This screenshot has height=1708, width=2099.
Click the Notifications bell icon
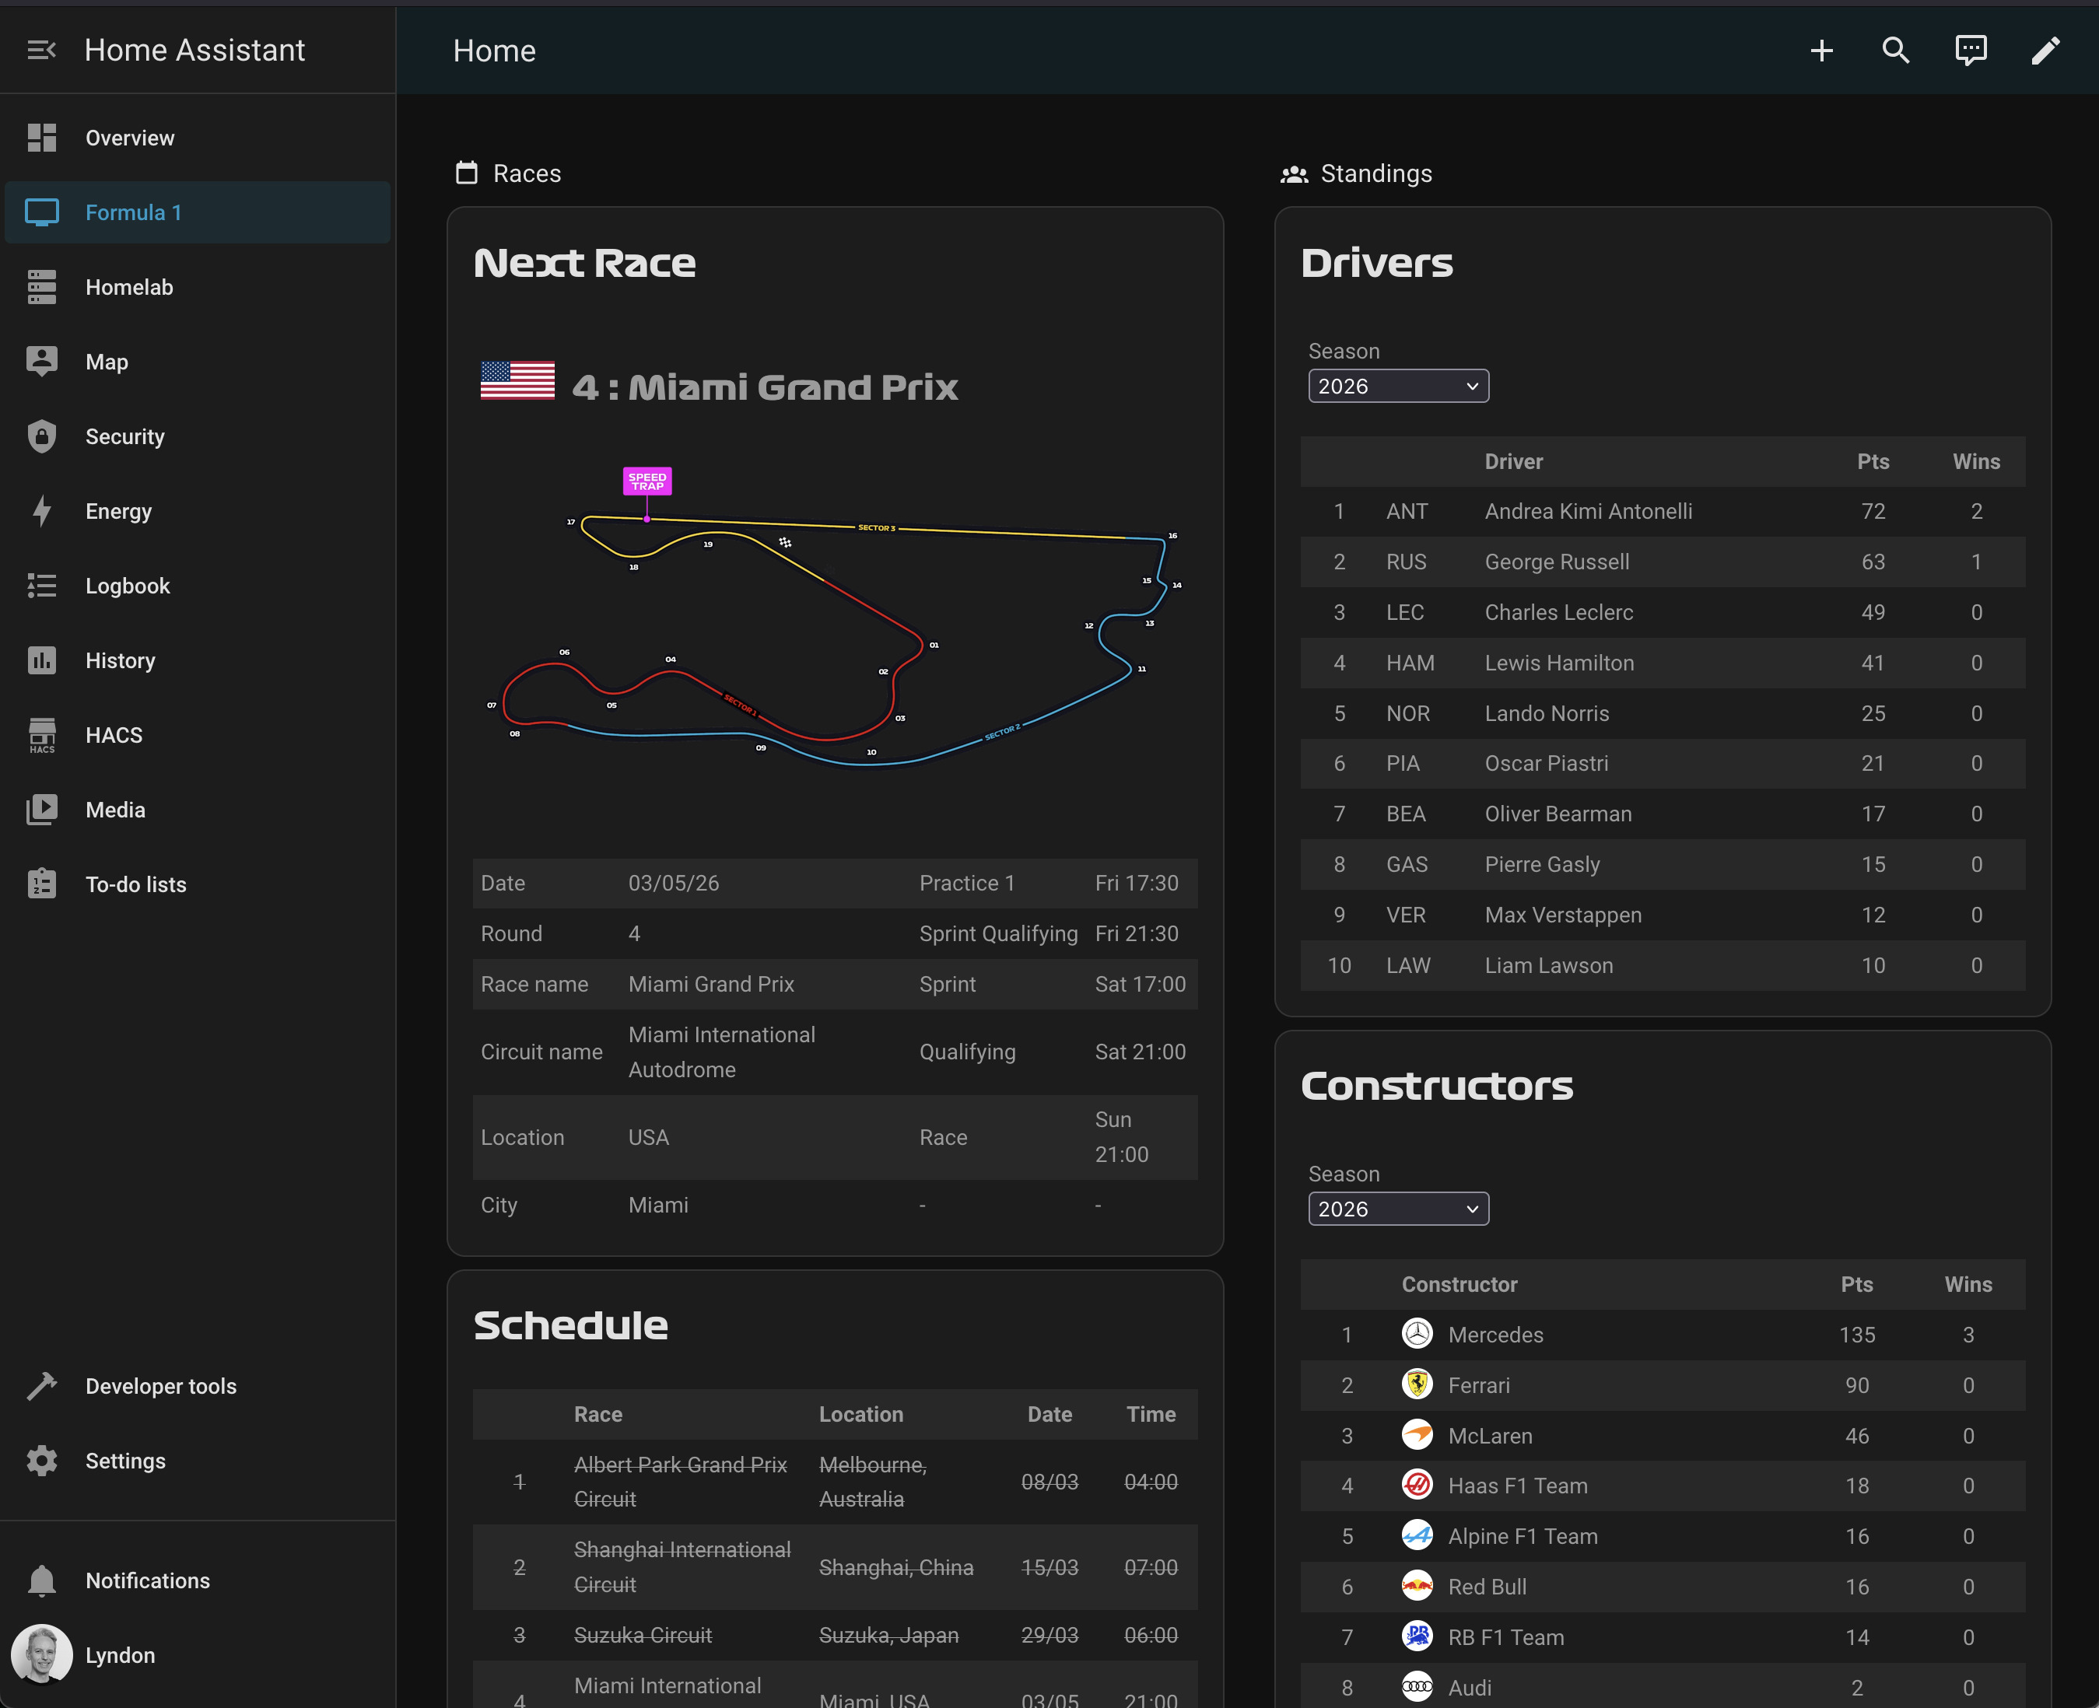click(x=41, y=1580)
